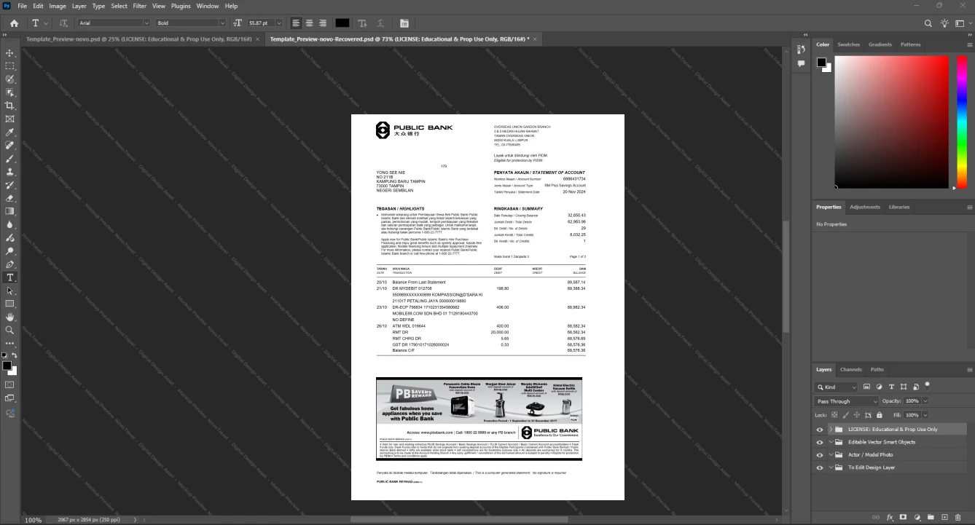Select the Eraser tool
Image resolution: width=975 pixels, height=525 pixels.
click(x=9, y=198)
